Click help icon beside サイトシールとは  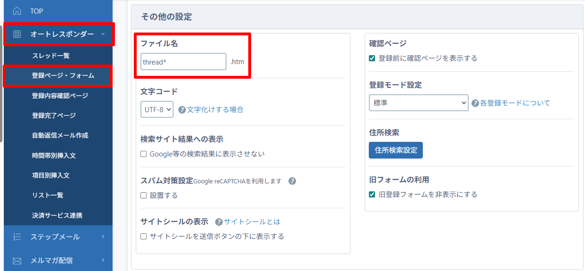[219, 222]
